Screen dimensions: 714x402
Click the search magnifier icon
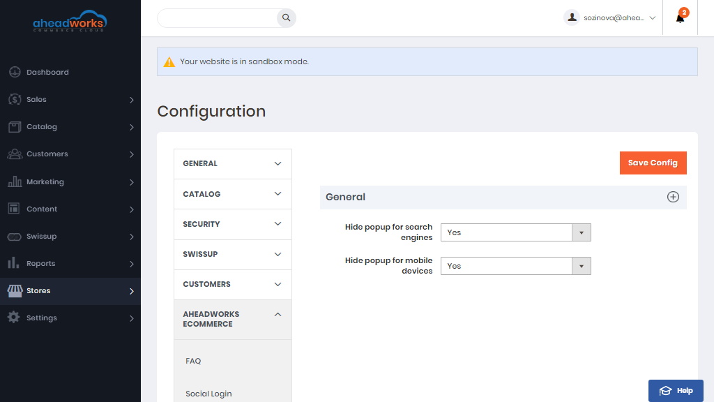pos(287,17)
